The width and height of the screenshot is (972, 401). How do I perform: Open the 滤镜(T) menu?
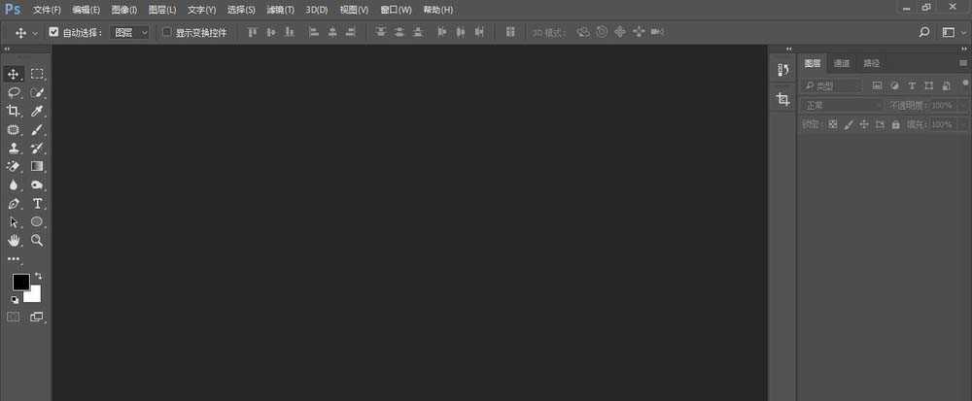280,10
